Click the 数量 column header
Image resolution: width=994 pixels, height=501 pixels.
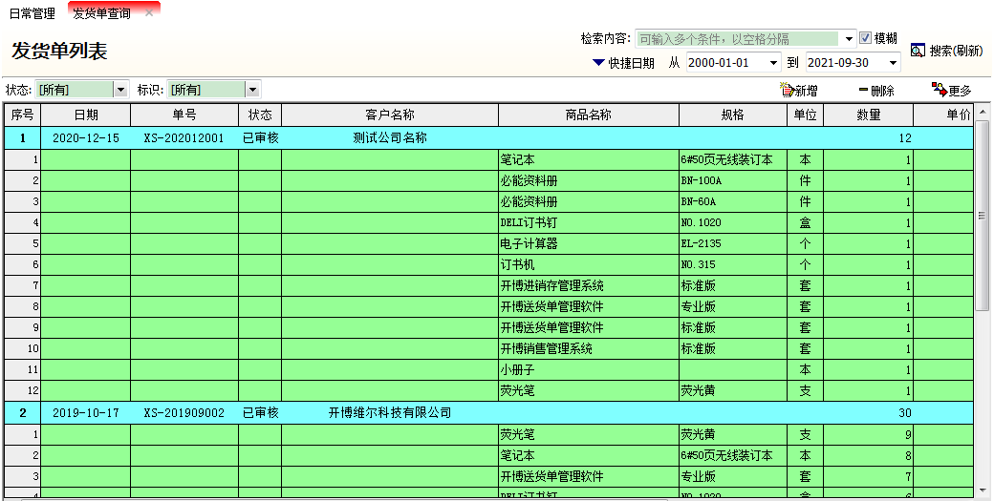[x=869, y=115]
